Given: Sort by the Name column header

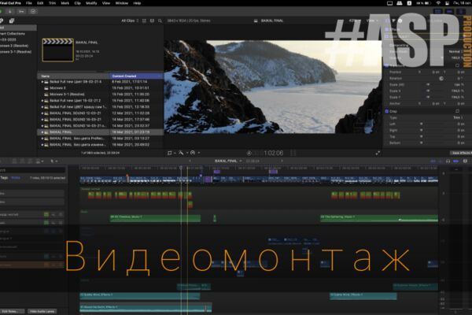Looking at the screenshot, I should 73,76.
